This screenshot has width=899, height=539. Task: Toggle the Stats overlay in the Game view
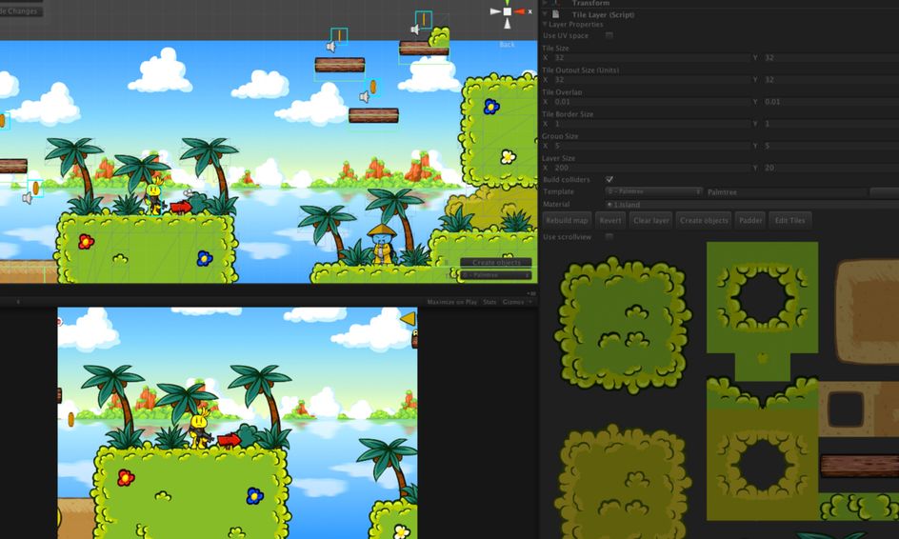(489, 302)
